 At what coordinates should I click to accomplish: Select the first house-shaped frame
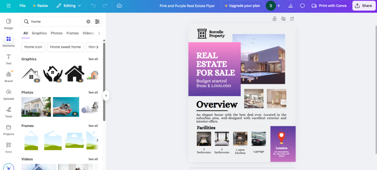pyautogui.click(x=31, y=141)
